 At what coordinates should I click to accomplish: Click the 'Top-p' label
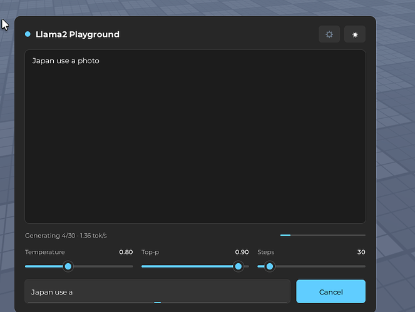tap(150, 252)
